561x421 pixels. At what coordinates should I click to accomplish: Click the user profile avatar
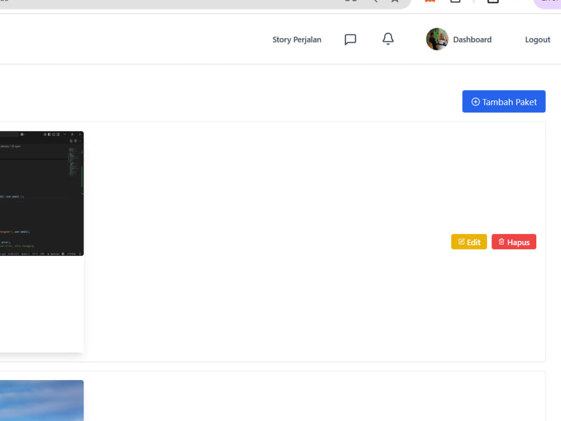tap(437, 39)
